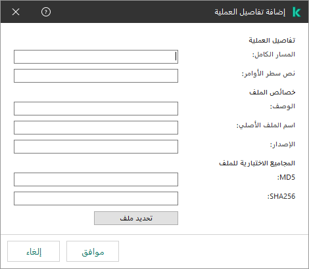Click the نص سطر الأوامر input box
The height and width of the screenshot is (269, 309).
(96, 76)
